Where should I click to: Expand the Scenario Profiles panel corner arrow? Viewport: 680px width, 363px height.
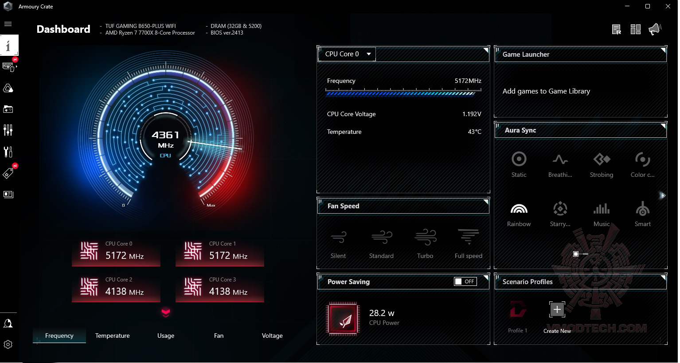pyautogui.click(x=663, y=278)
